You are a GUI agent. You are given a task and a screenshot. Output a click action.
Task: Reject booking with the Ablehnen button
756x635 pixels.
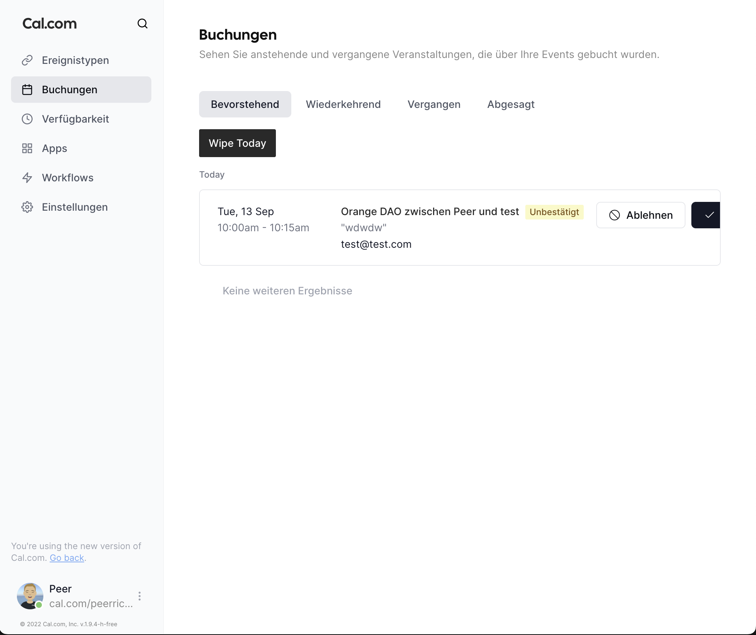640,215
